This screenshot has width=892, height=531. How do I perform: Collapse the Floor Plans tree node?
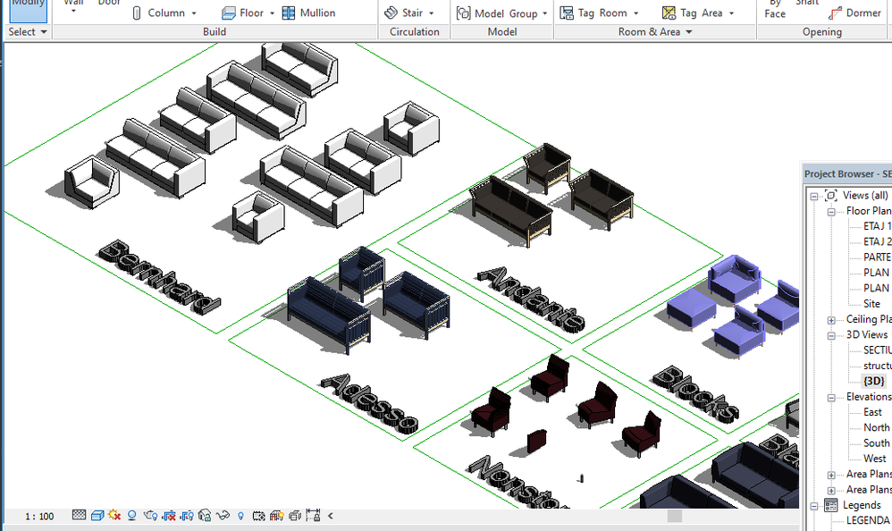pos(831,212)
